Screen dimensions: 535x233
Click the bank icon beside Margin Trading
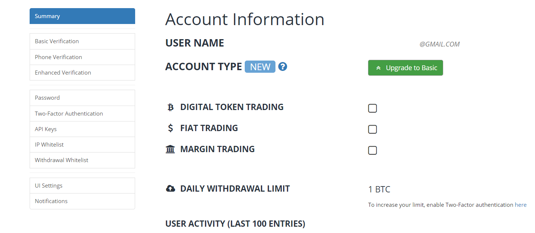170,149
